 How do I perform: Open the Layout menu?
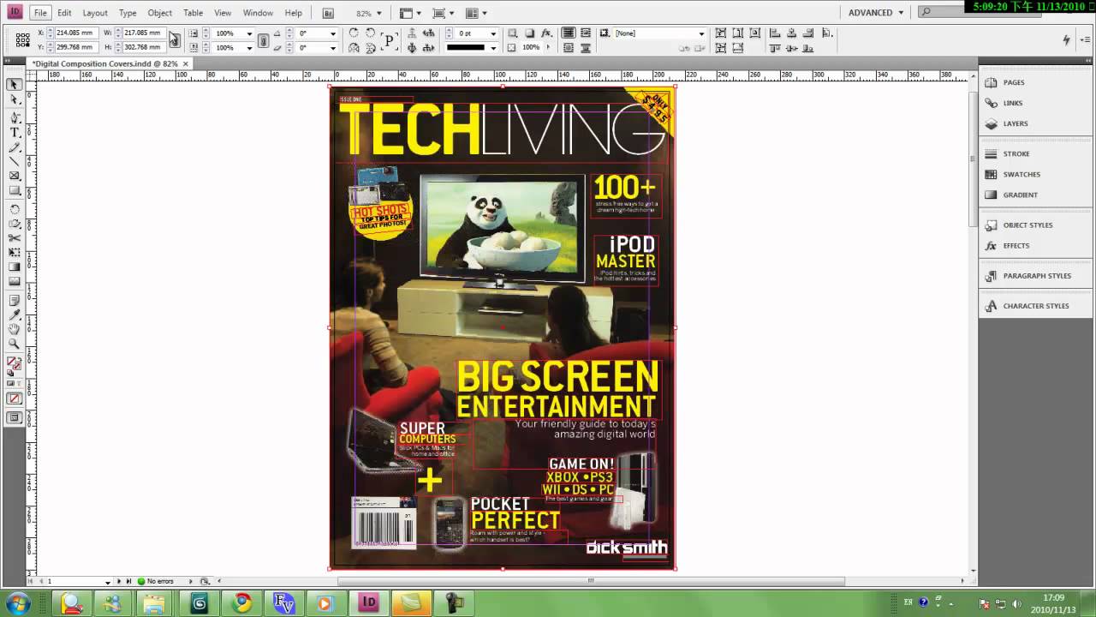click(95, 13)
